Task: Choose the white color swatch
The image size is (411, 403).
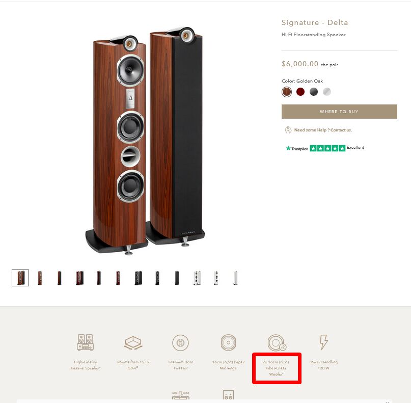Action: 327,92
